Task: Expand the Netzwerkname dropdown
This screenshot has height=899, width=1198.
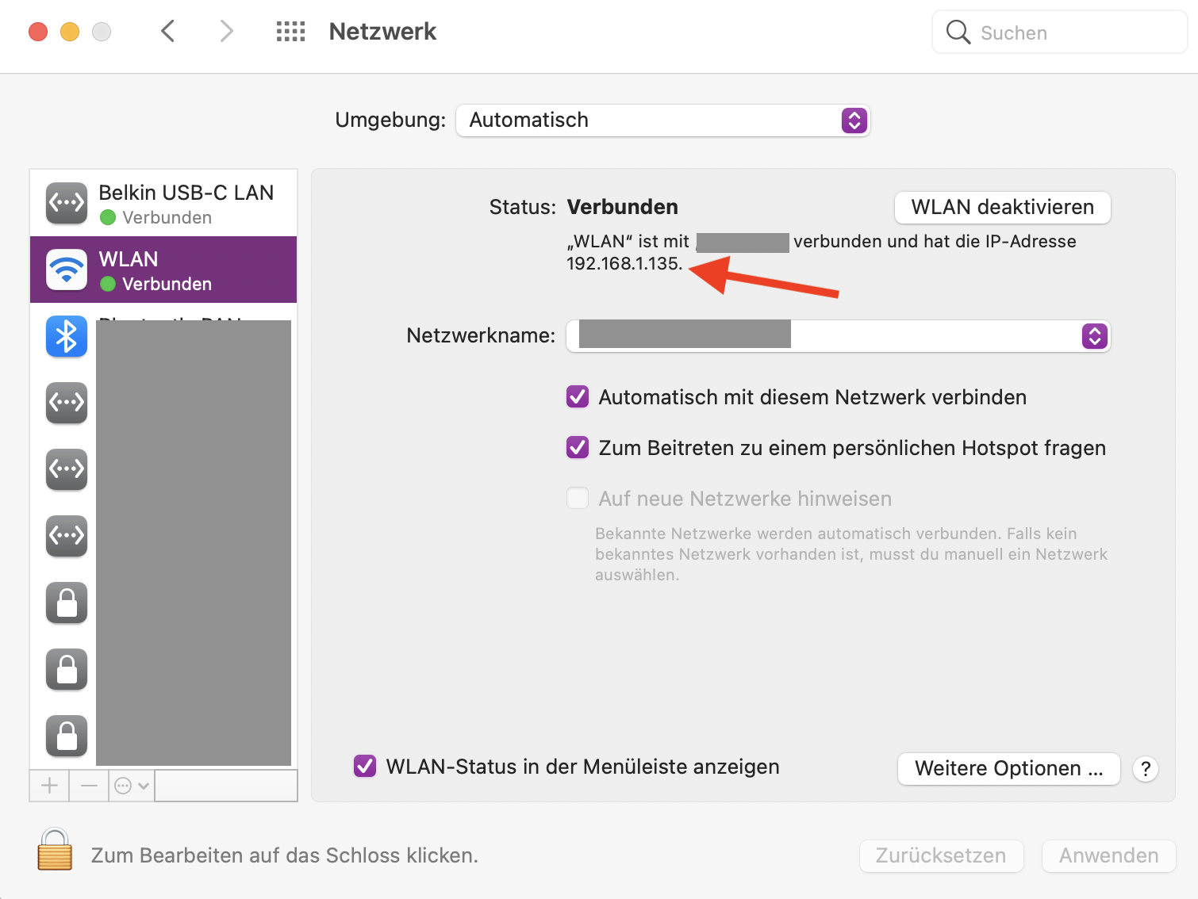Action: [1094, 336]
